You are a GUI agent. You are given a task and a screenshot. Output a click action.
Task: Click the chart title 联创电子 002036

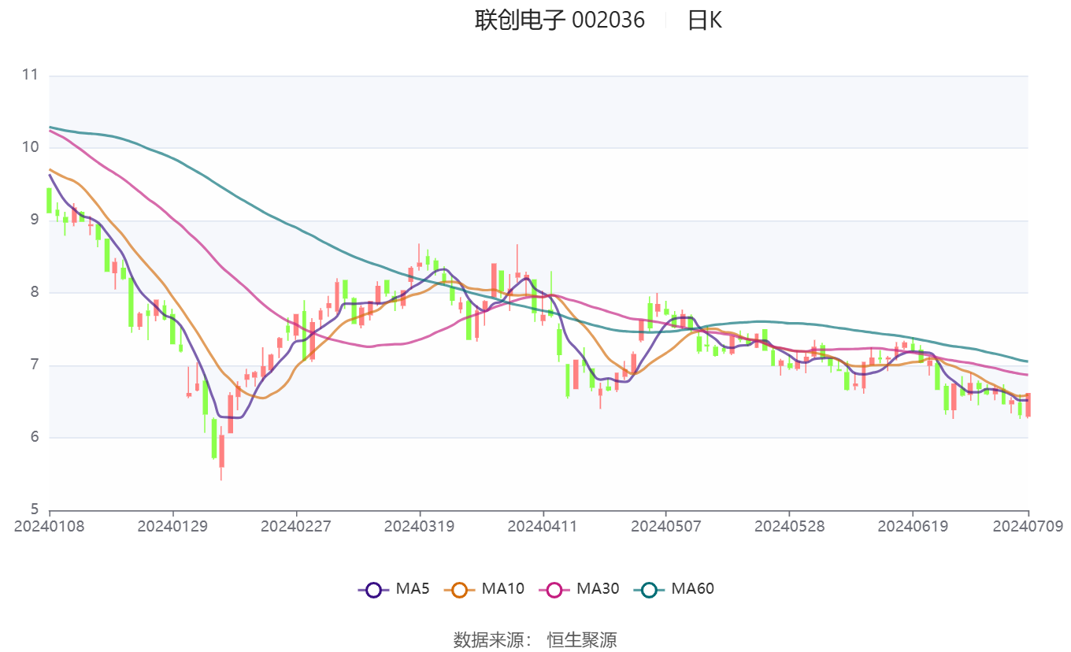(560, 20)
